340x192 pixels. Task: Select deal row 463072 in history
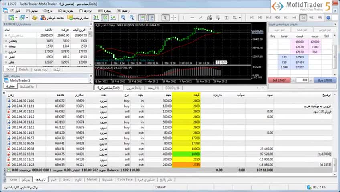pos(169,101)
